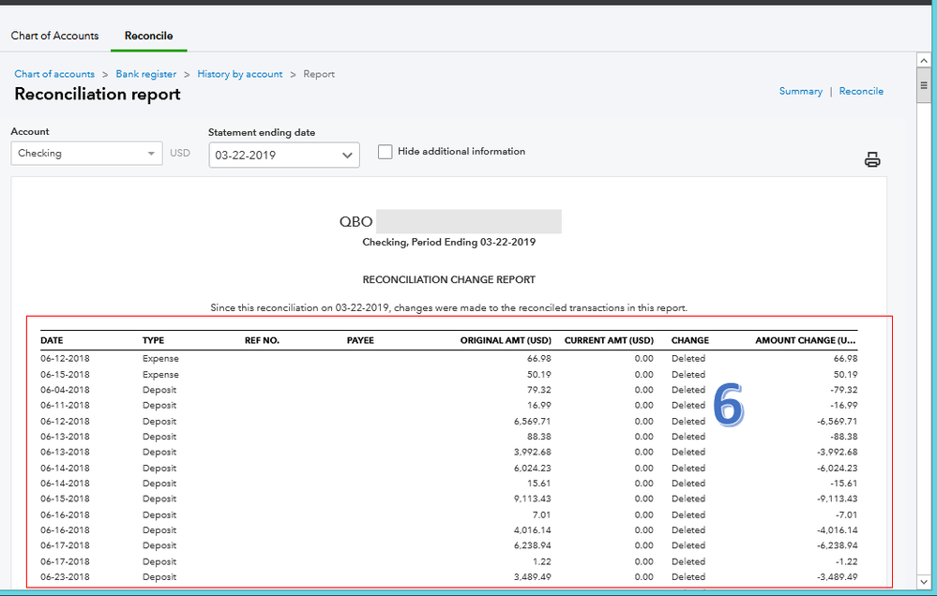
Task: Navigate to History by account breadcrumb
Action: pos(239,74)
